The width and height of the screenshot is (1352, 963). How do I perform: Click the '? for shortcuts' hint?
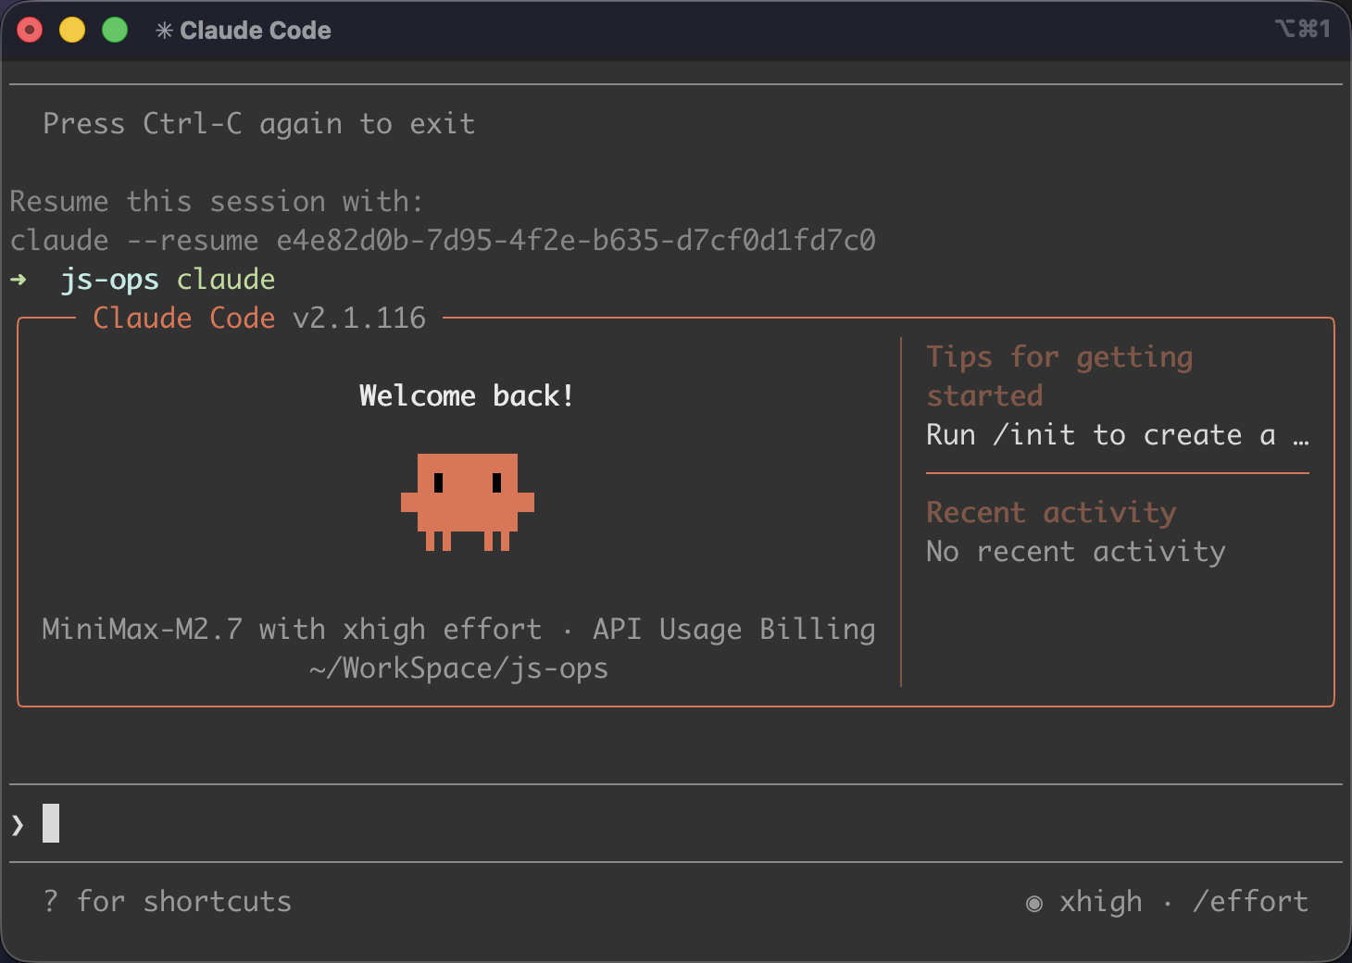(x=168, y=901)
